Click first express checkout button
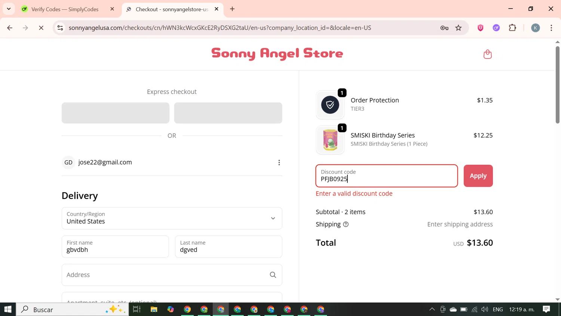 pyautogui.click(x=116, y=113)
